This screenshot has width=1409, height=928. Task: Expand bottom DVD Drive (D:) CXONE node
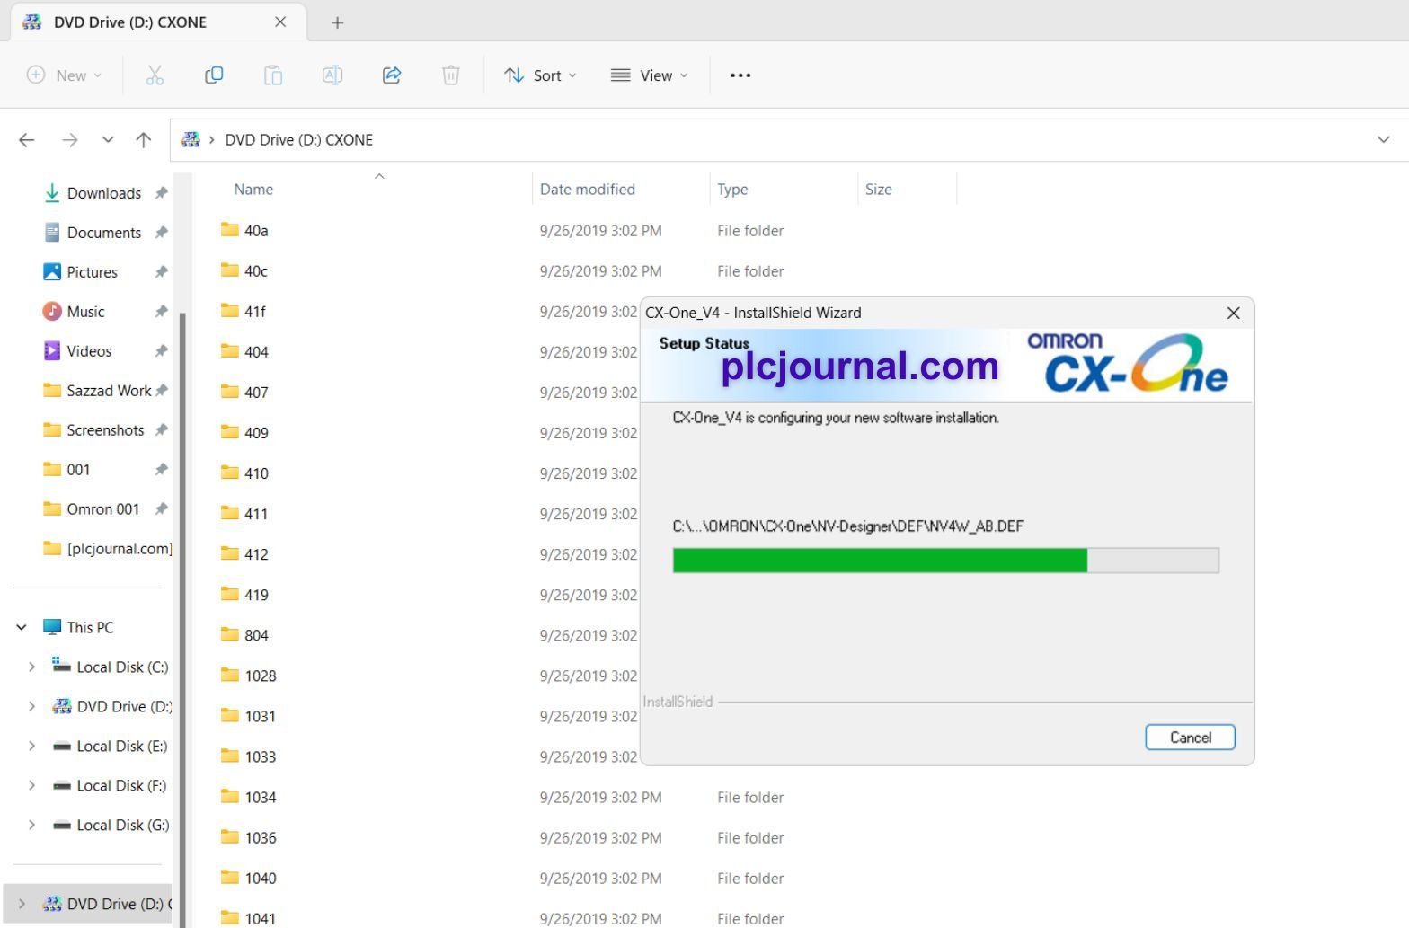(x=22, y=904)
